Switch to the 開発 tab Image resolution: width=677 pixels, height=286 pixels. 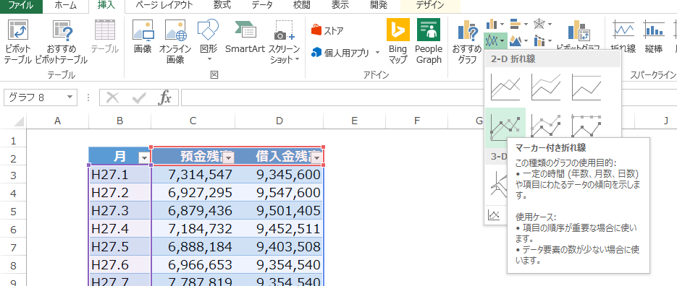coord(379,6)
